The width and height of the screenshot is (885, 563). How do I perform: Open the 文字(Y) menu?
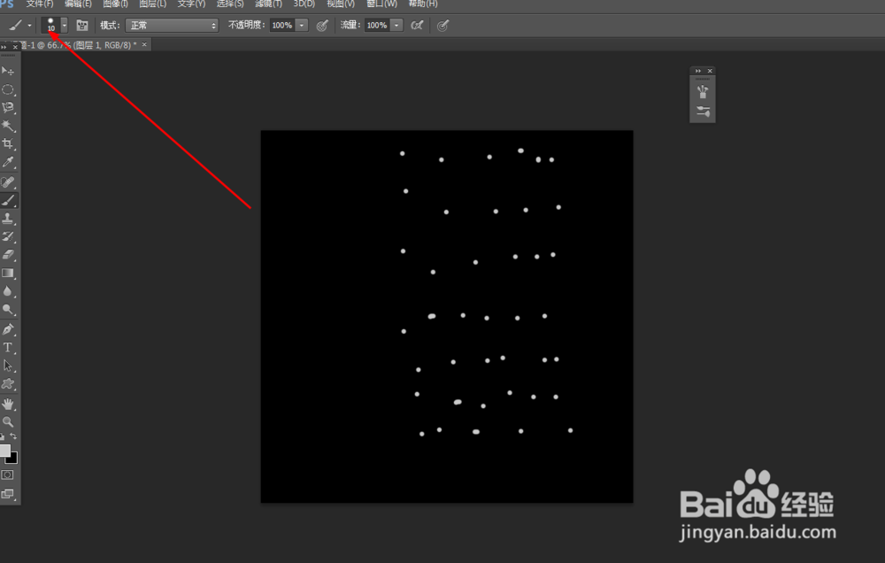click(191, 4)
